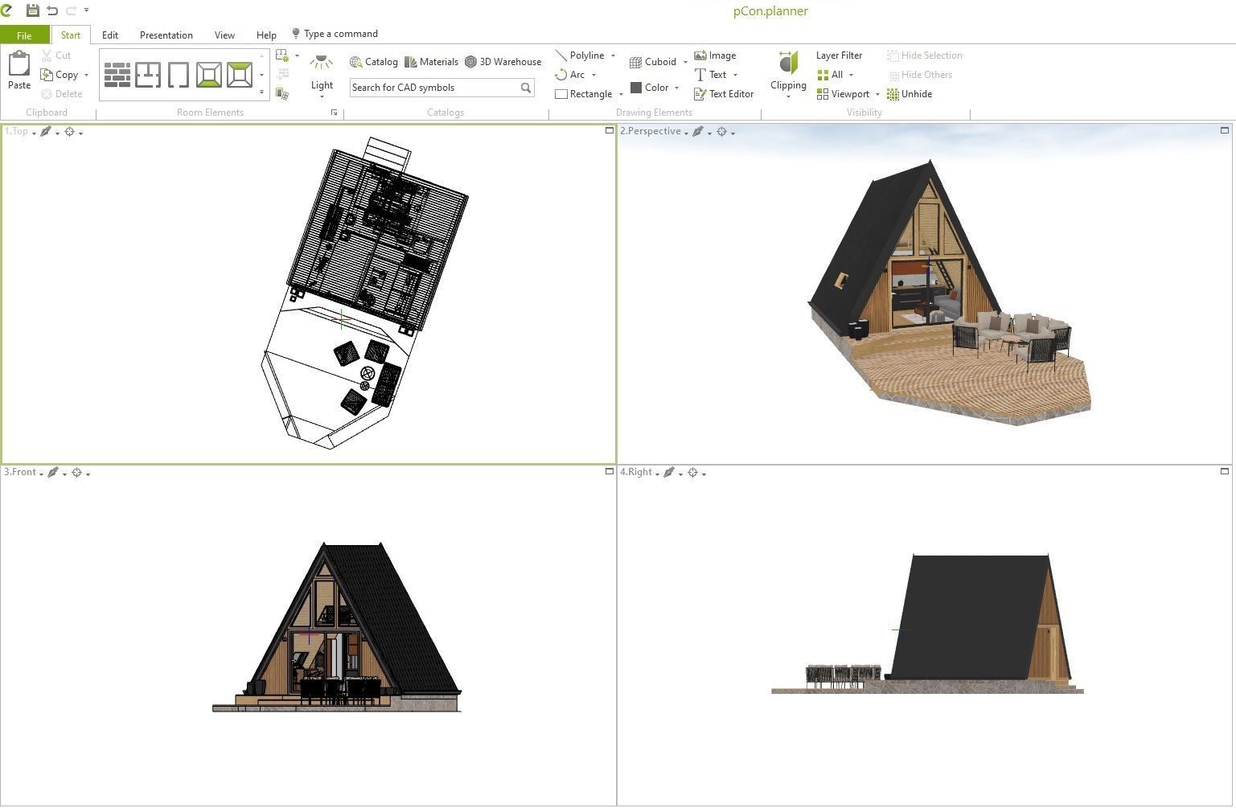
Task: Open the File menu
Action: [x=24, y=35]
